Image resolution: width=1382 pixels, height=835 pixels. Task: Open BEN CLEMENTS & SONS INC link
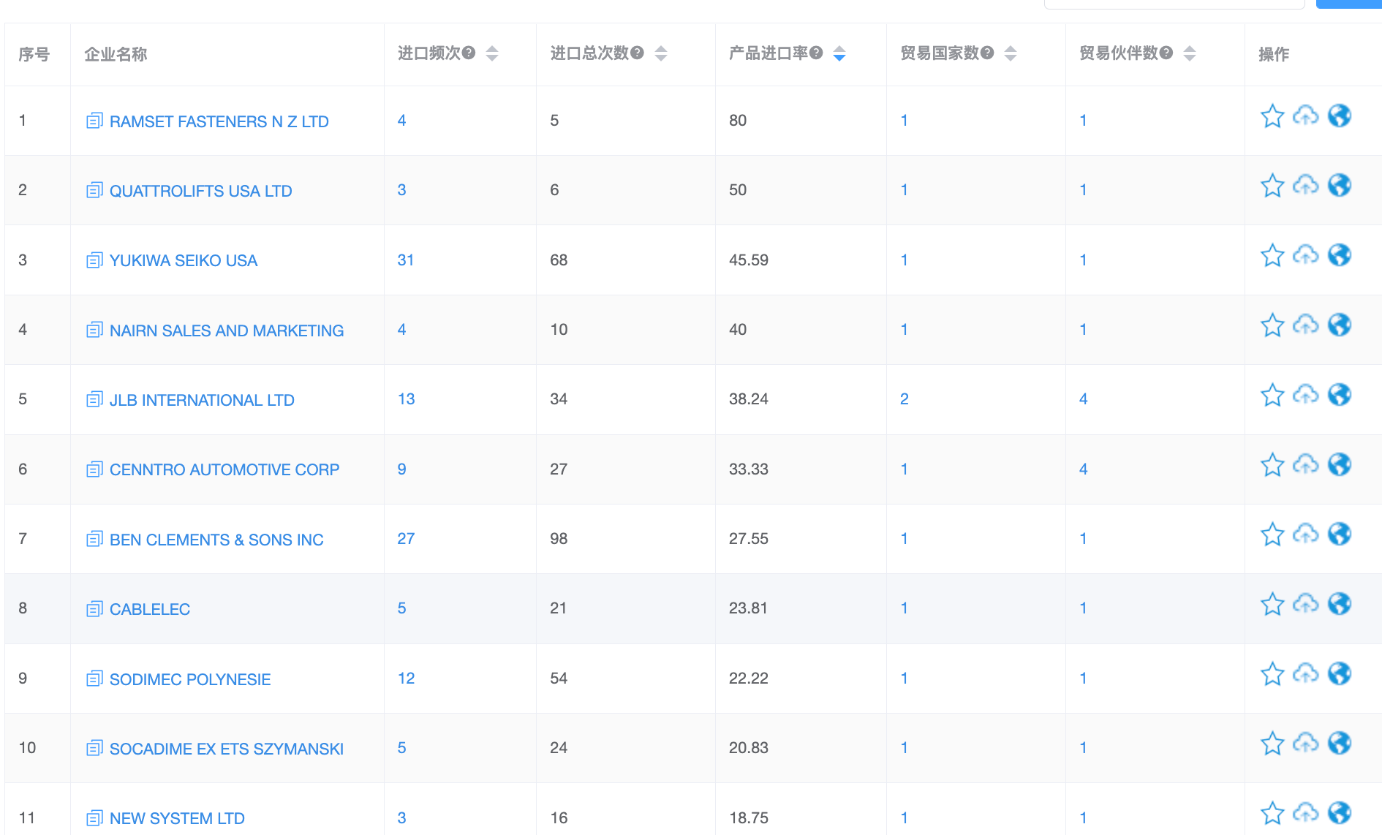pos(216,540)
